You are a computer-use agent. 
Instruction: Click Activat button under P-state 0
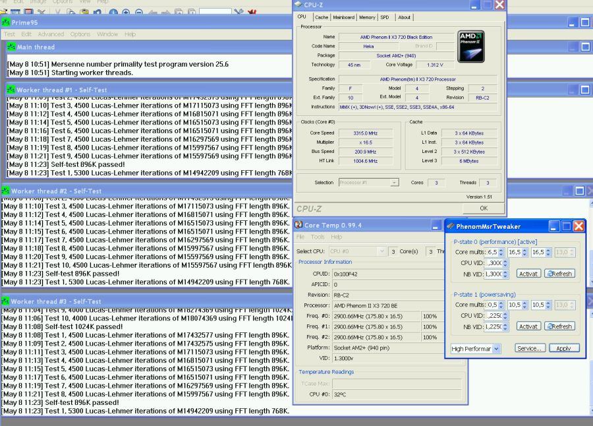pos(528,274)
